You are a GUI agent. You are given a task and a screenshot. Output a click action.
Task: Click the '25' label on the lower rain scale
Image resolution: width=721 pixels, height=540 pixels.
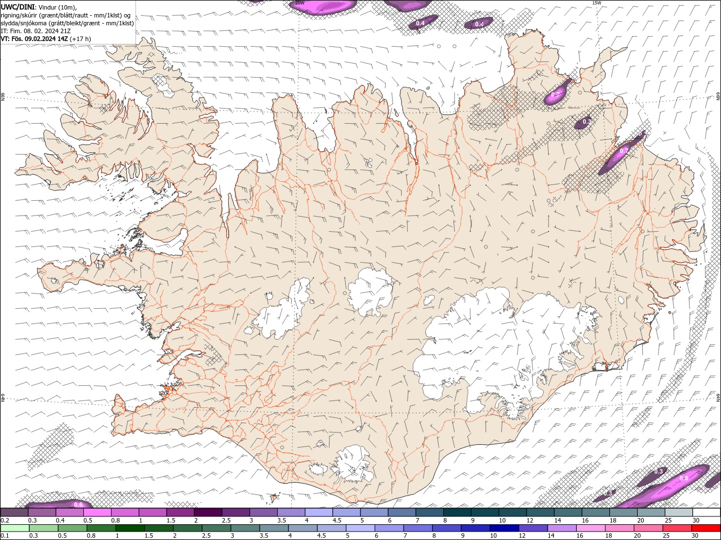tap(665, 535)
